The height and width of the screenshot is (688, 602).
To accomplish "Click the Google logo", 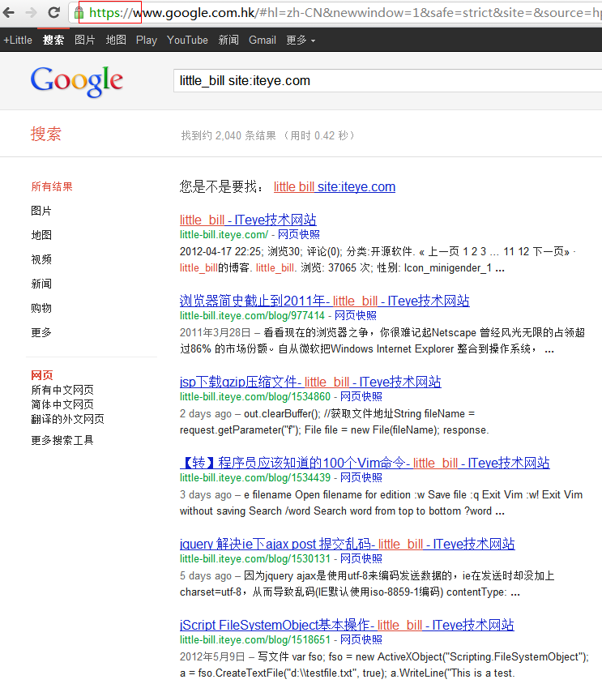I will click(x=77, y=81).
